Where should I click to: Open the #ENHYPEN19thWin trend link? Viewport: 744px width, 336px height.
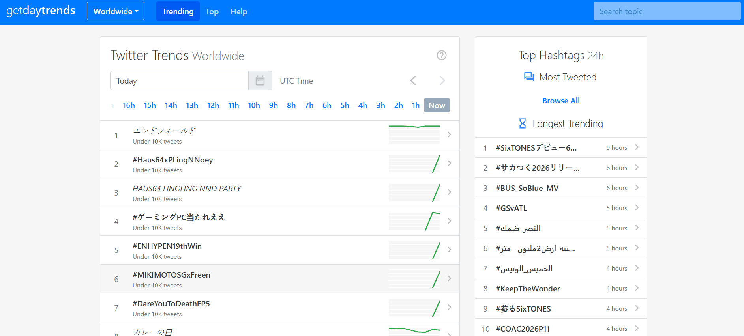tap(167, 246)
